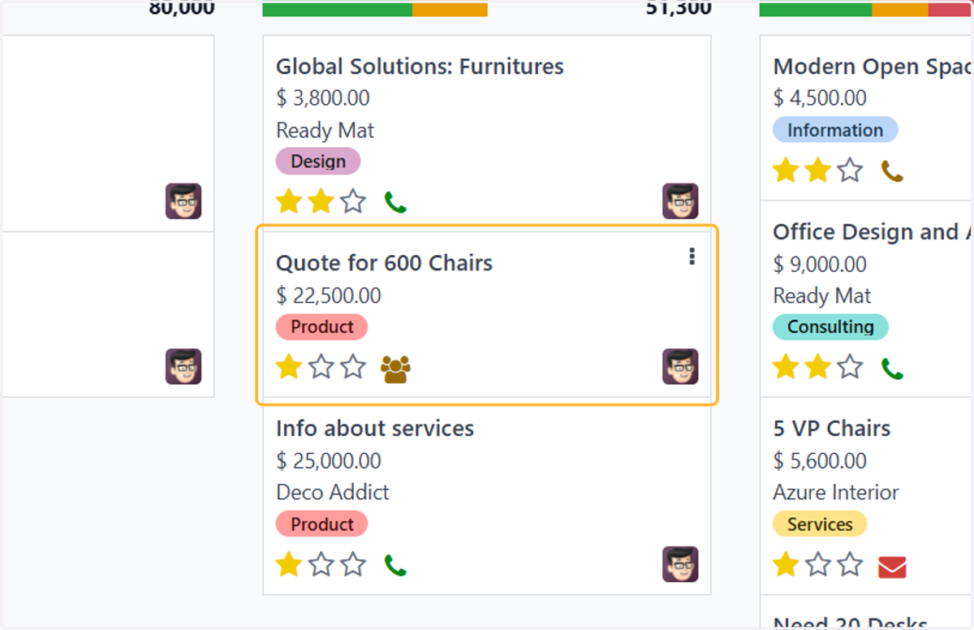The image size is (974, 630).
Task: Click the first star on 5 VP Chairs card
Action: click(x=786, y=564)
